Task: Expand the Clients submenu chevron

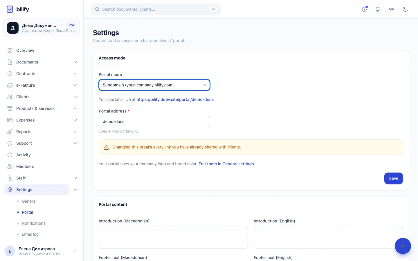Action: [x=75, y=97]
